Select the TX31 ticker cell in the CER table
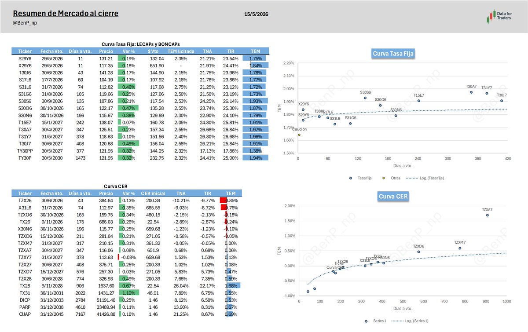Viewport: 528px width, 332px height. (x=25, y=292)
